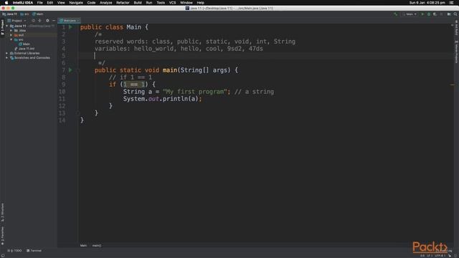Open the Build menu
Viewport: 459px width, 258px height.
coord(138,3)
